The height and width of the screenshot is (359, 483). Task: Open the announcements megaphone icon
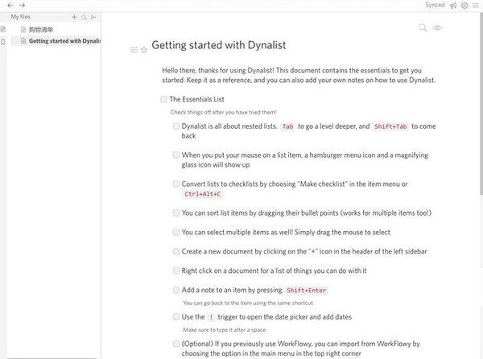pyautogui.click(x=453, y=6)
